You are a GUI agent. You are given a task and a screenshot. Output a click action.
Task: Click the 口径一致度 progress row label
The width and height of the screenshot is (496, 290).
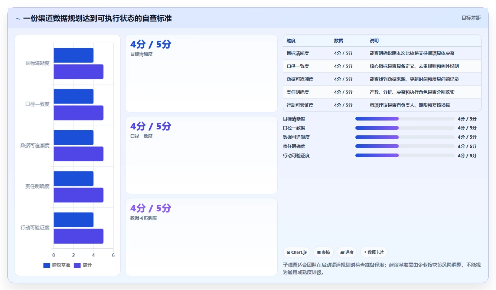(x=294, y=128)
